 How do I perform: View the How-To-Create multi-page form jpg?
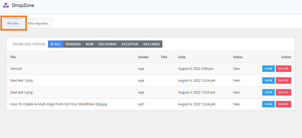[x=268, y=104]
